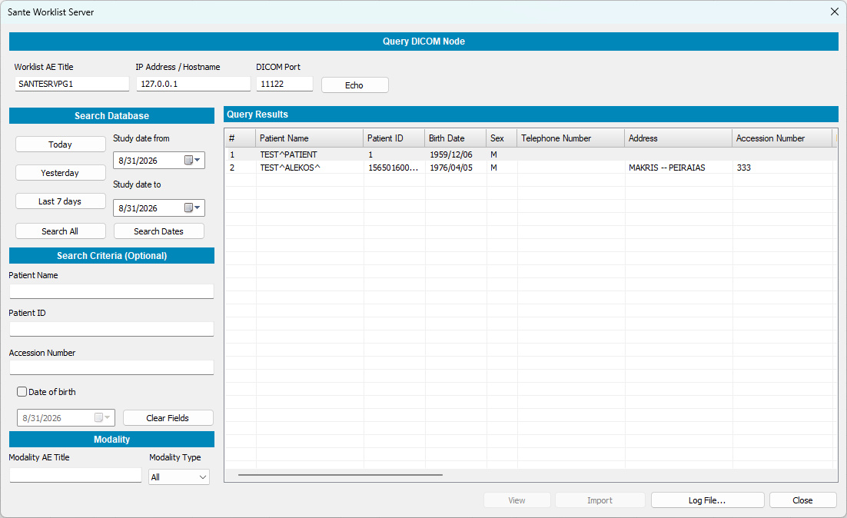Screen dimensions: 847x518
Task: Open the Study date from calendar dropdown
Action: 192,161
